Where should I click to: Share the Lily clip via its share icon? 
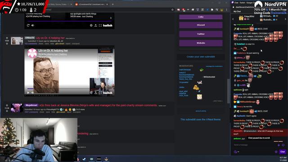click(96, 93)
